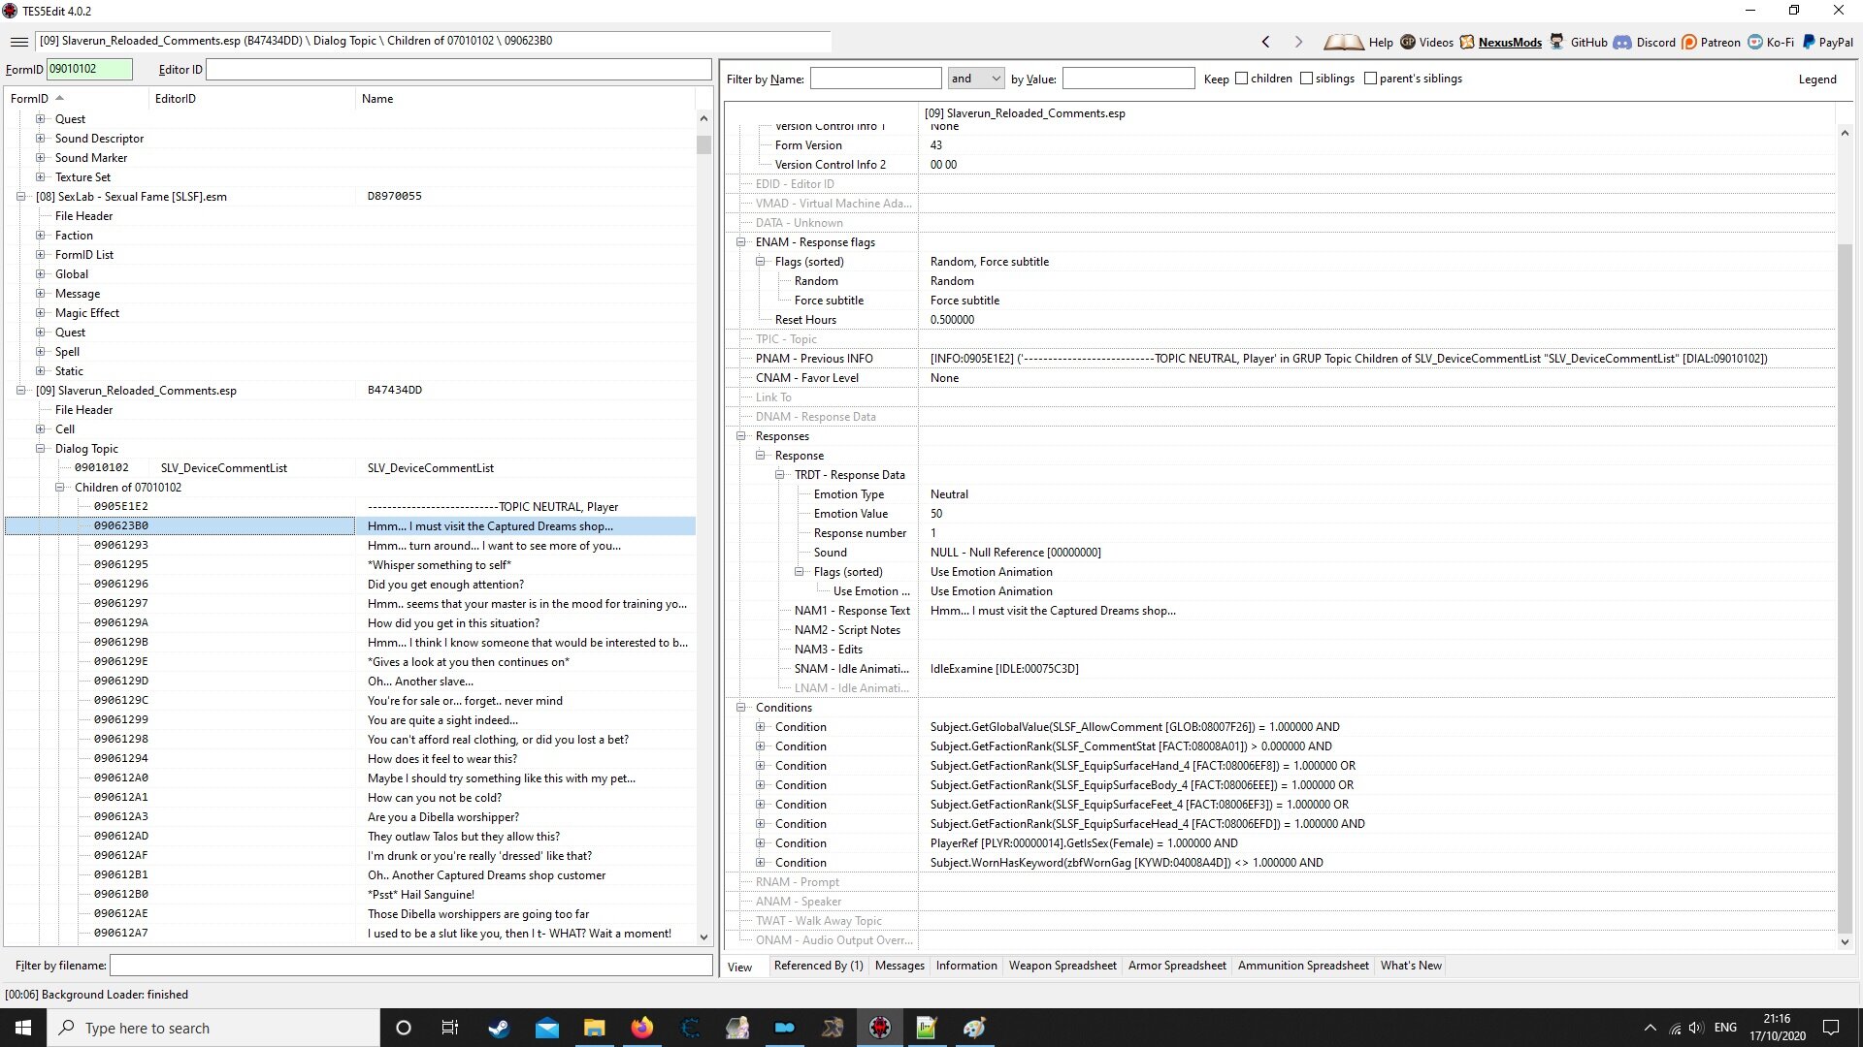Open the volume control in tray
This screenshot has width=1863, height=1047.
click(x=1695, y=1028)
